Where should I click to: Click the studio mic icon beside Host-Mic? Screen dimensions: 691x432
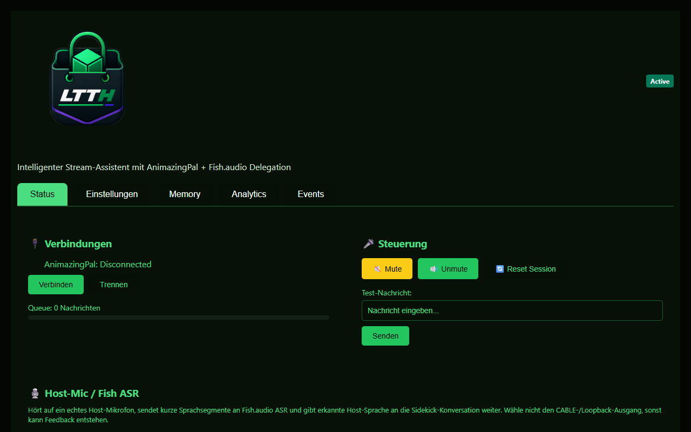[35, 394]
